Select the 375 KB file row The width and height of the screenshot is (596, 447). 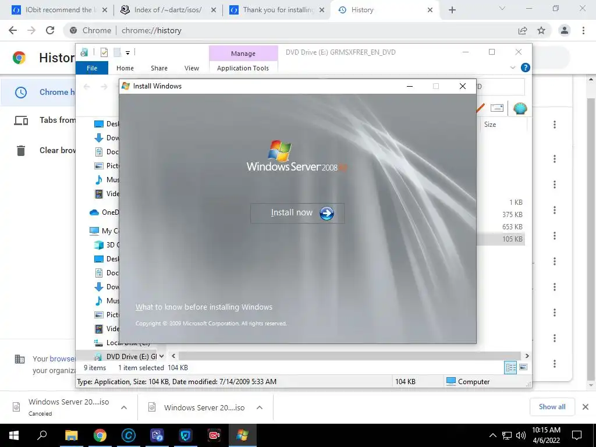click(x=501, y=214)
